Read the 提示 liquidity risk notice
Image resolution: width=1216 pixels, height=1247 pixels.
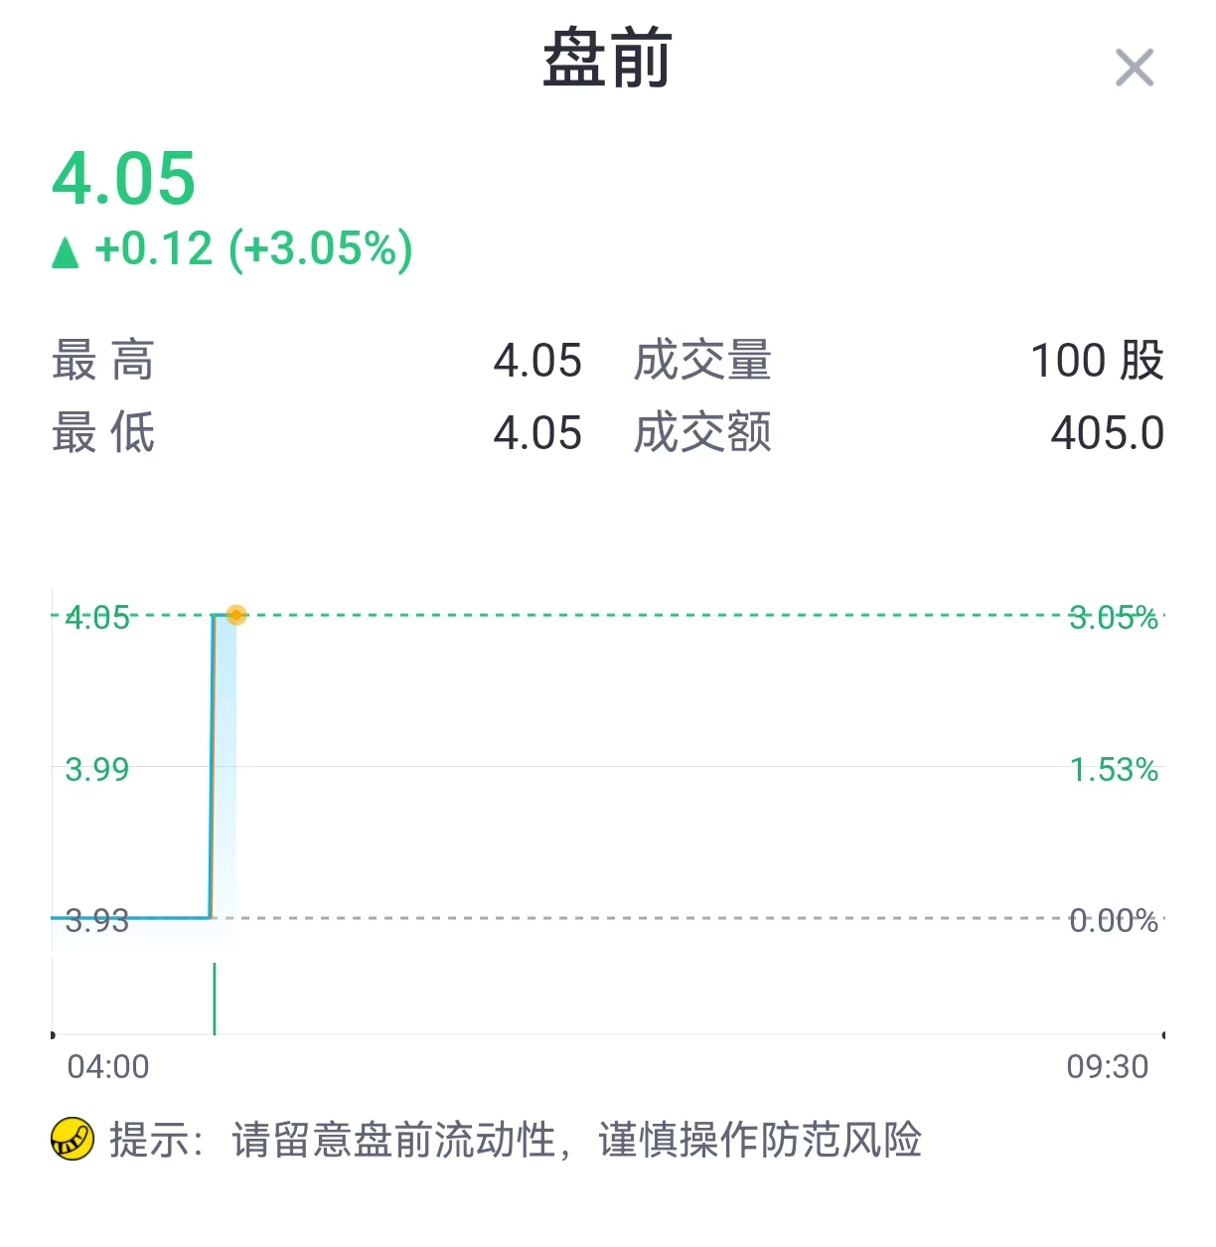pyautogui.click(x=516, y=1140)
